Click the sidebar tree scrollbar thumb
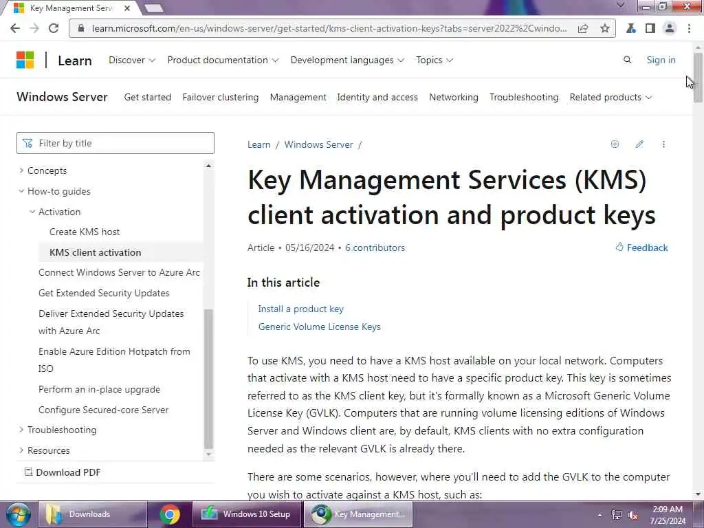704x528 pixels. point(208,379)
